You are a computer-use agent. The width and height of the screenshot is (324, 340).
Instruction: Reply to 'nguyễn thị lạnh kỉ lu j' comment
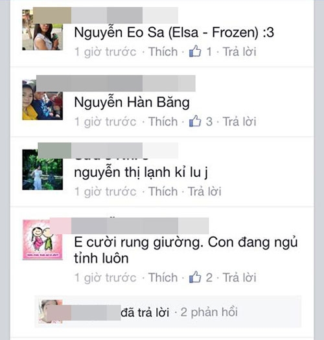(x=204, y=192)
